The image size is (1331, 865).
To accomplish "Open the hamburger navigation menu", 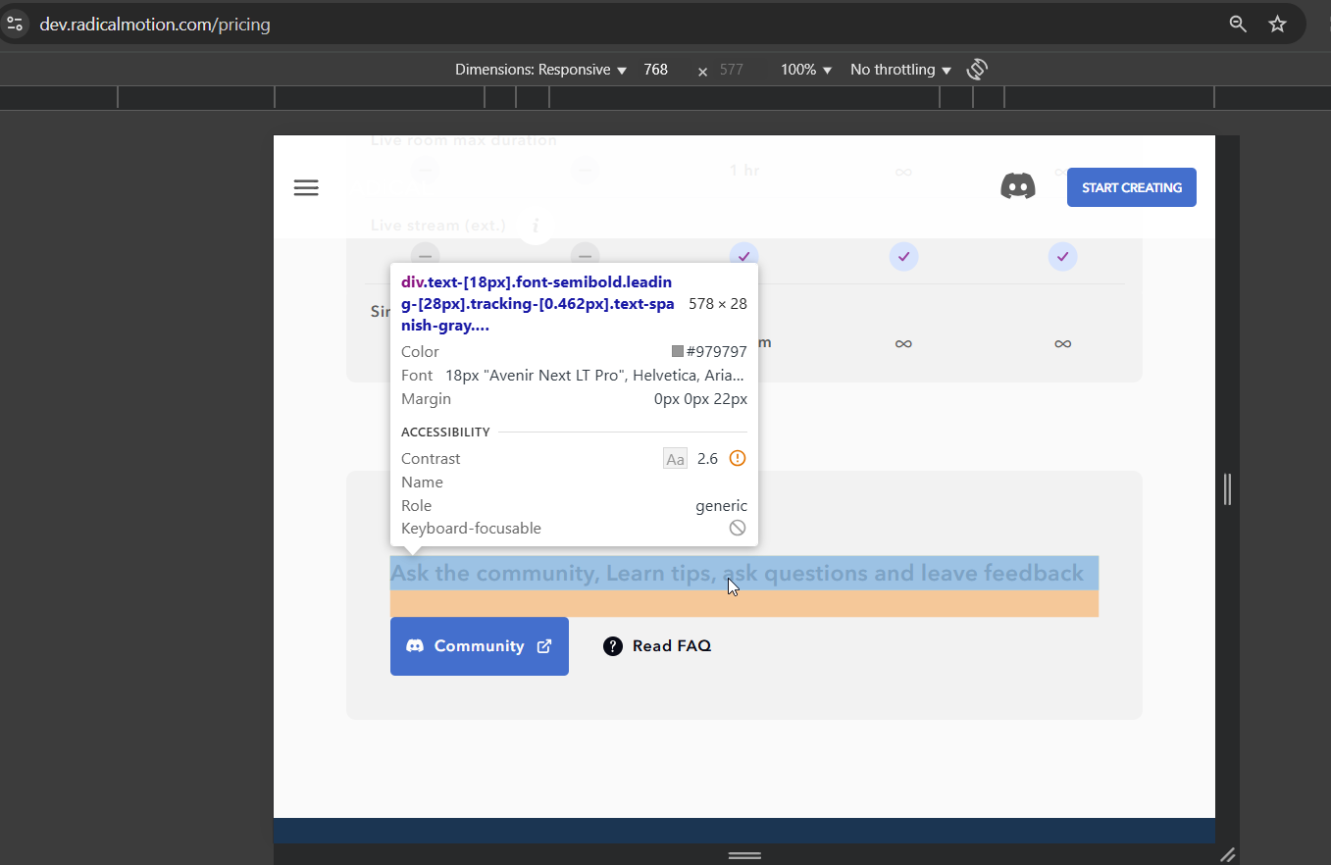I will pos(306,187).
